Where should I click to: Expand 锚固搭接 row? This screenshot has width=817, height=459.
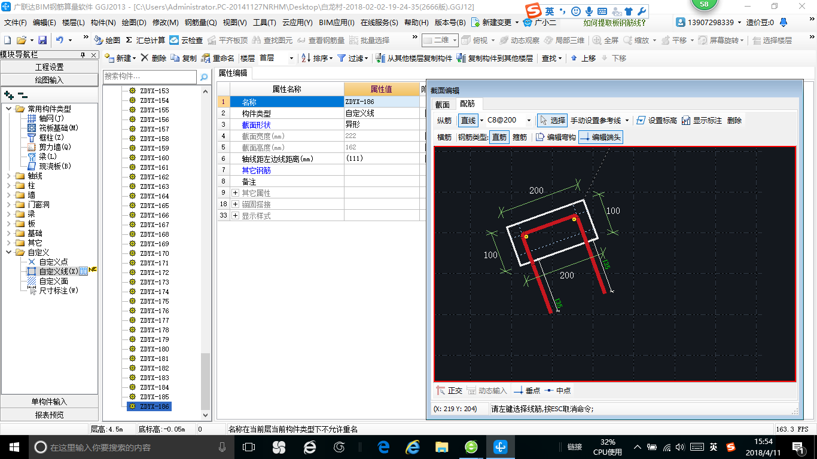(x=236, y=204)
